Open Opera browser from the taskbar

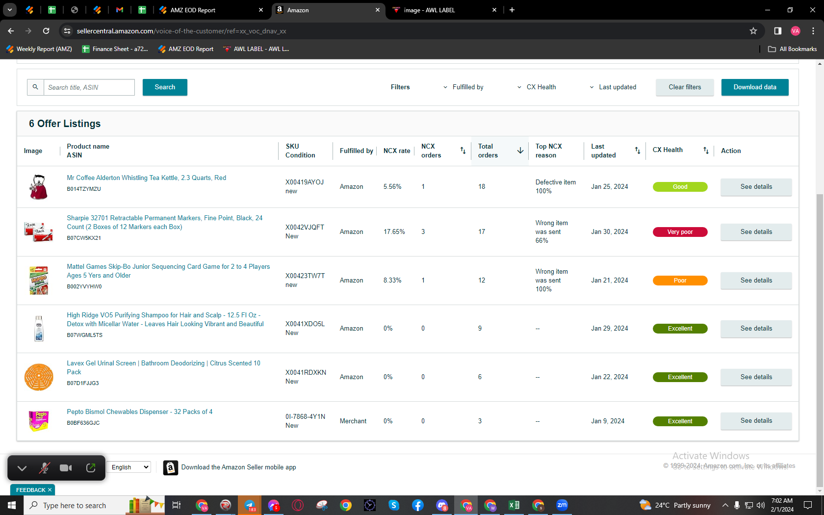pyautogui.click(x=298, y=505)
